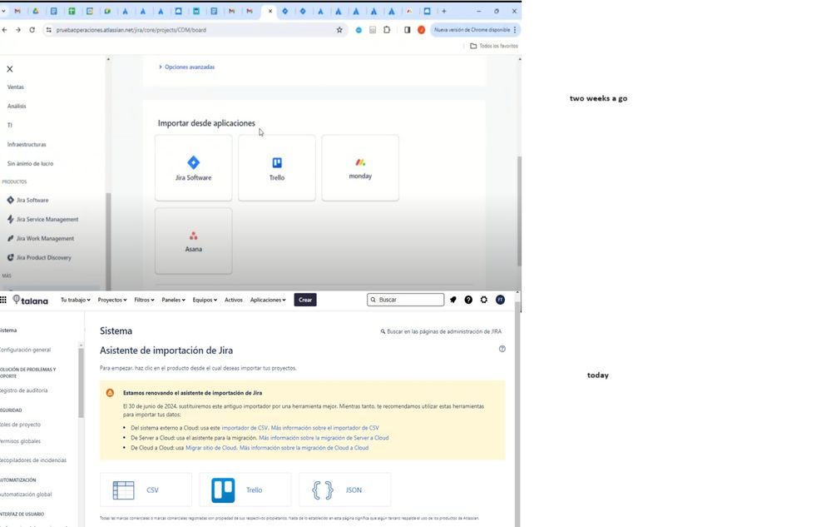Screen dimensions: 831x527
Task: Select the Trello import option in lower window
Action: click(x=245, y=490)
